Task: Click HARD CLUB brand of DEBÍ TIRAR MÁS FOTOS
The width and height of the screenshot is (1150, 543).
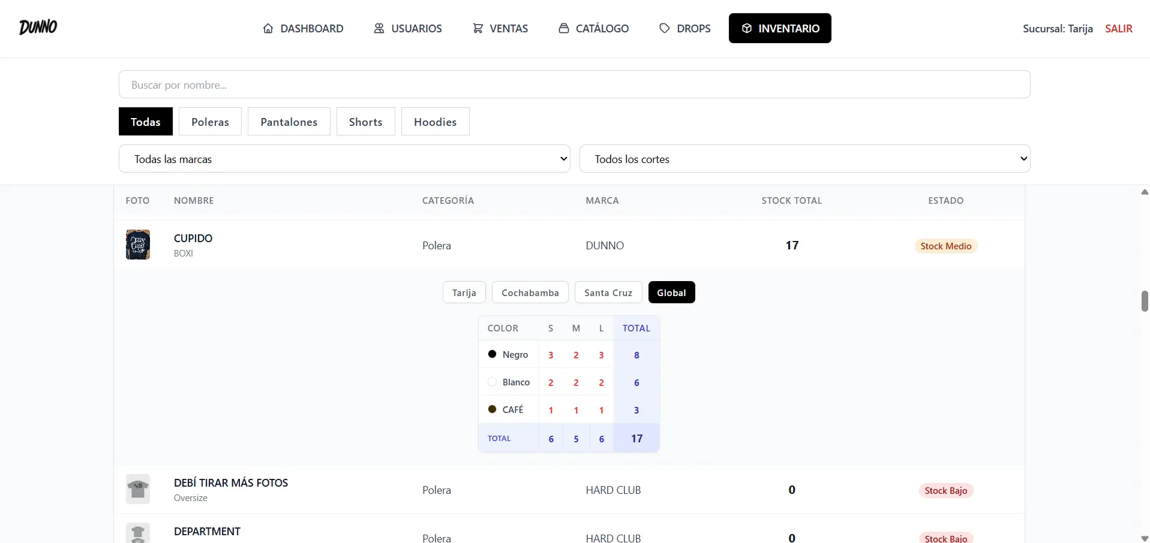Action: pos(613,490)
